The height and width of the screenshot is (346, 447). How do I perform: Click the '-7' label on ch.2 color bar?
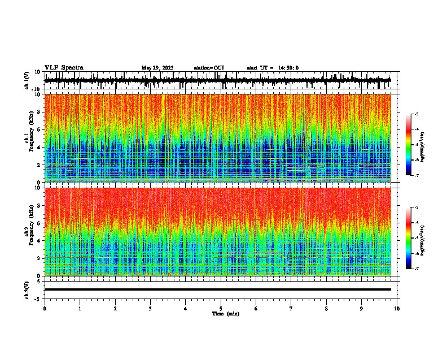(x=417, y=269)
